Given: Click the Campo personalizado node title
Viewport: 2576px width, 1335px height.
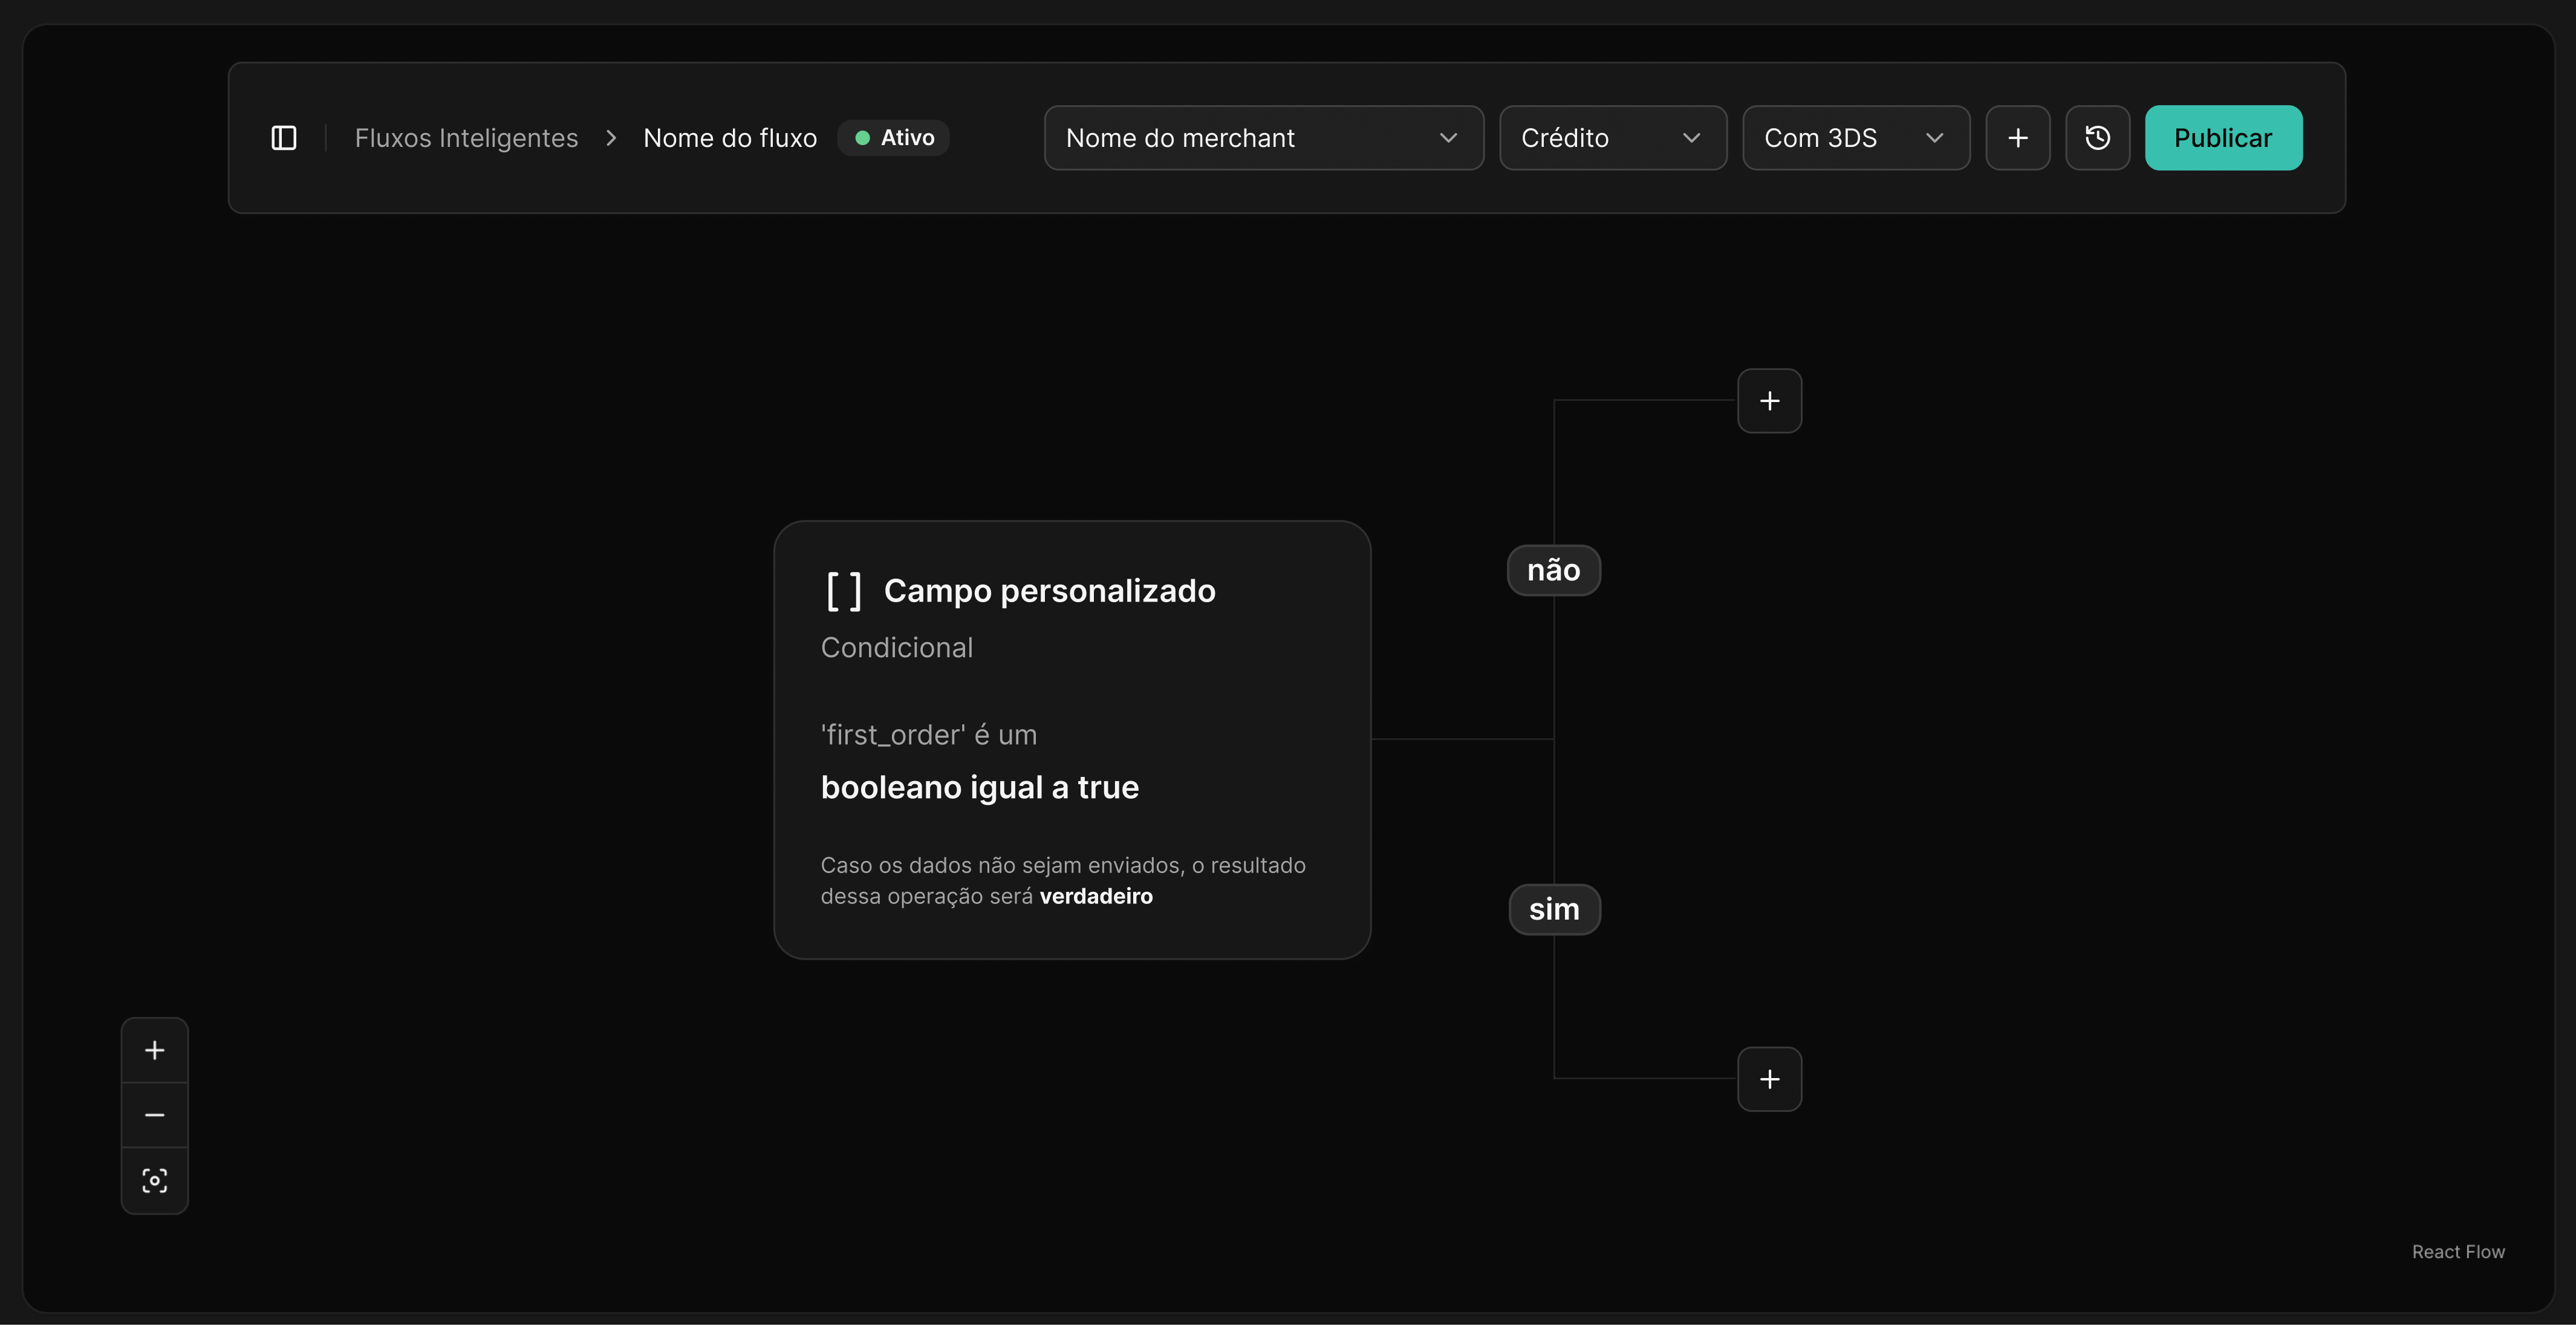Looking at the screenshot, I should tap(1050, 591).
